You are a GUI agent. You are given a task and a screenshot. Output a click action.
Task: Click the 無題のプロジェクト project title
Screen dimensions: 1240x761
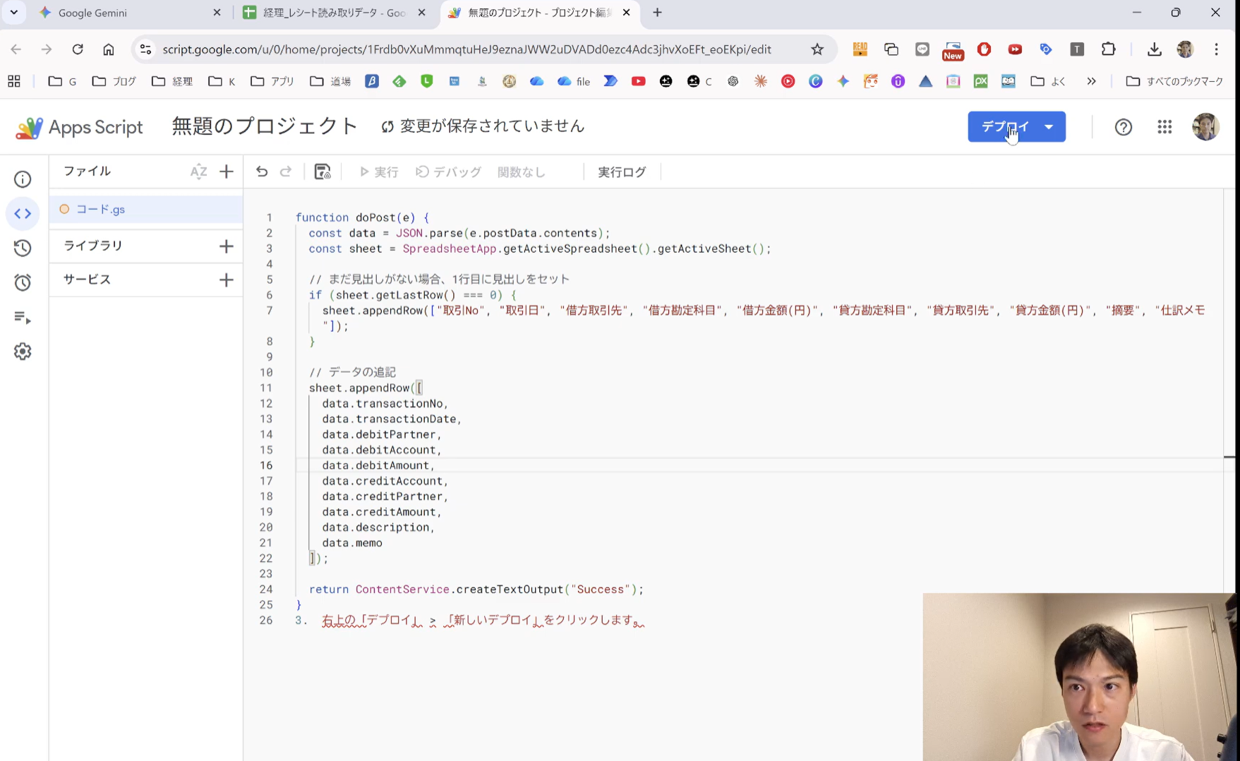click(x=265, y=126)
